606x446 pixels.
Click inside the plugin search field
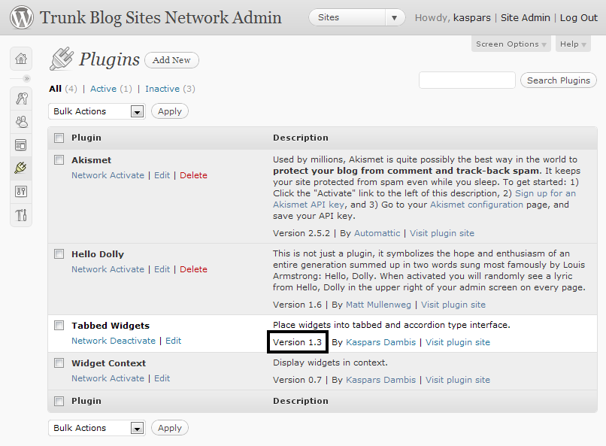pyautogui.click(x=466, y=80)
